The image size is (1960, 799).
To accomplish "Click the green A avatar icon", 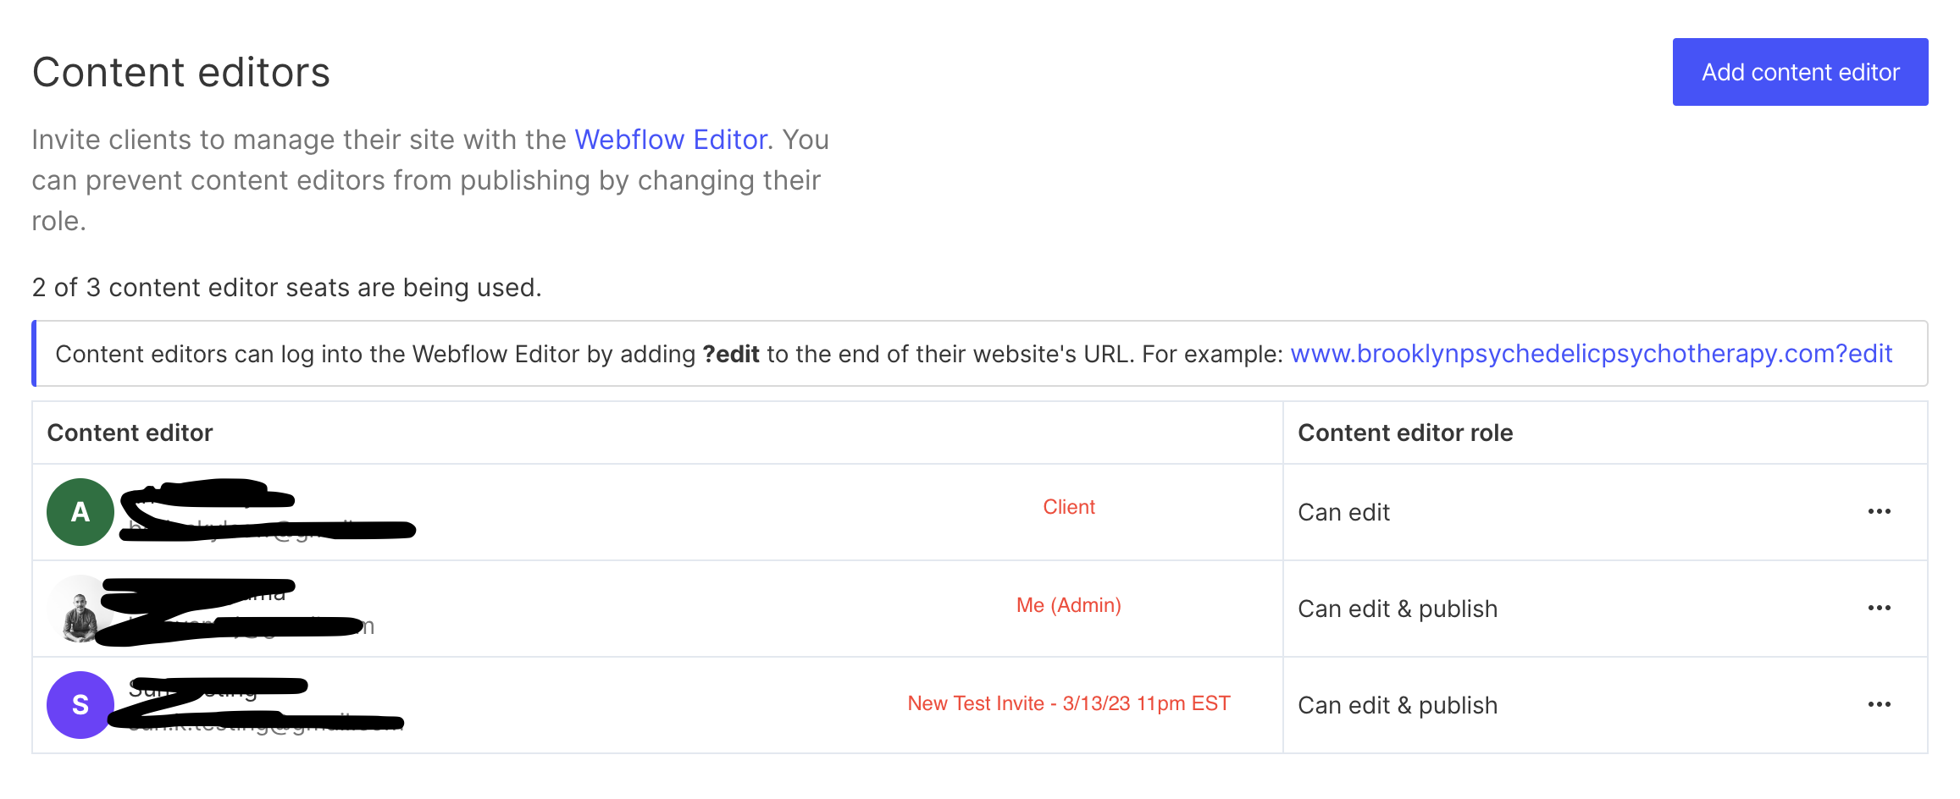I will tap(80, 512).
